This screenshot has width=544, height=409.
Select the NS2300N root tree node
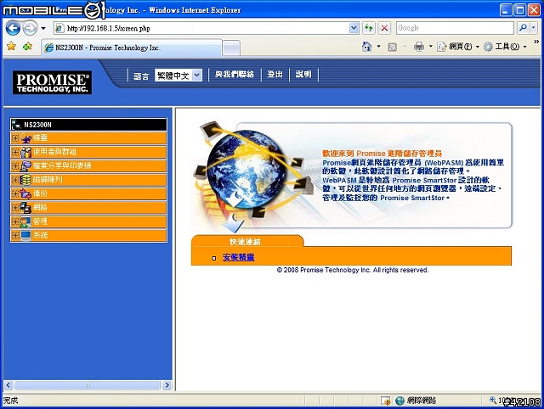tap(88, 125)
